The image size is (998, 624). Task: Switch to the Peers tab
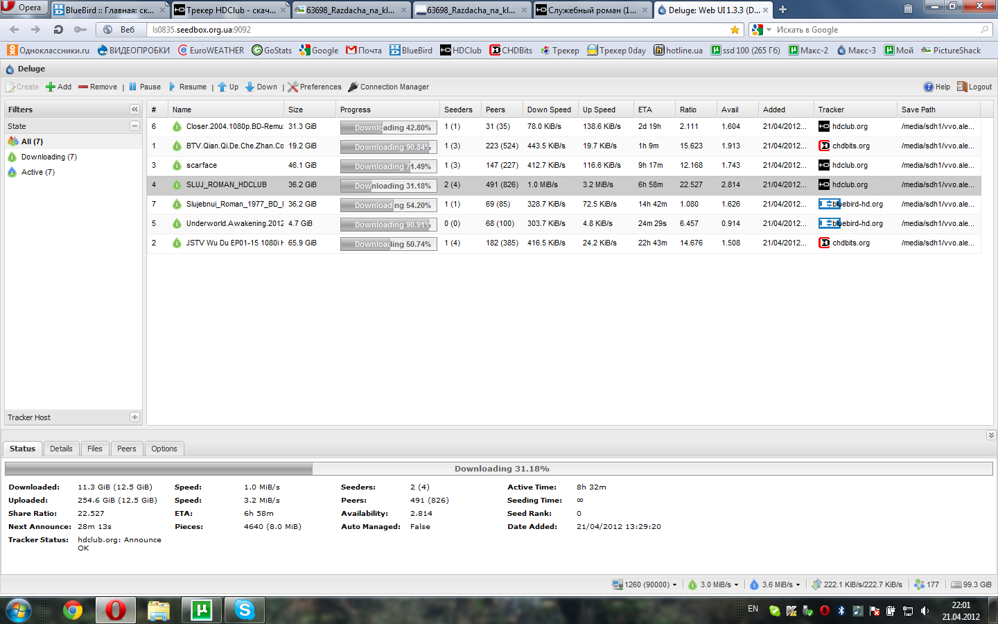(127, 449)
